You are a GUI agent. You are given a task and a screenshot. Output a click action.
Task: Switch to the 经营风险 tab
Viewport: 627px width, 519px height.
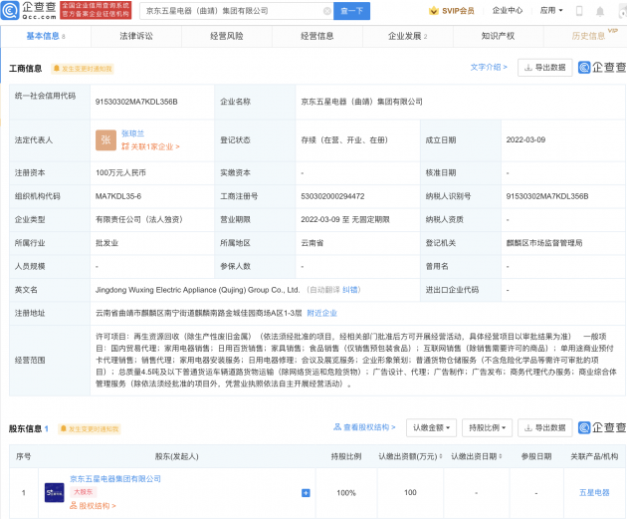(227, 36)
